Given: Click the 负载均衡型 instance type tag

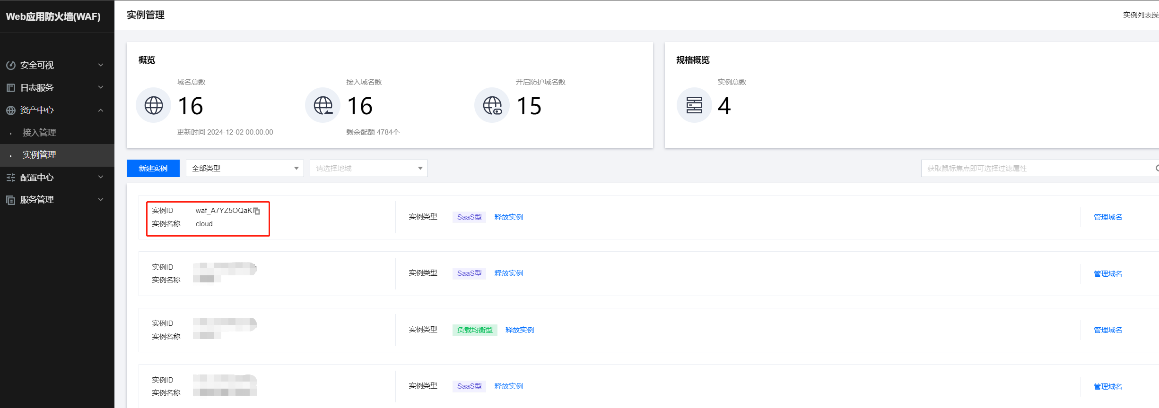Looking at the screenshot, I should [475, 330].
